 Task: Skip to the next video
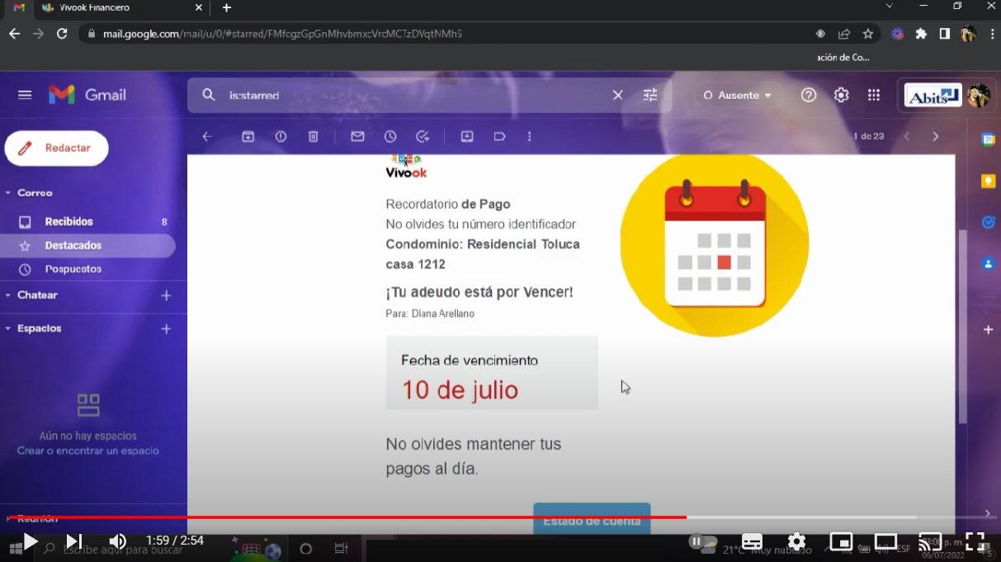click(73, 541)
